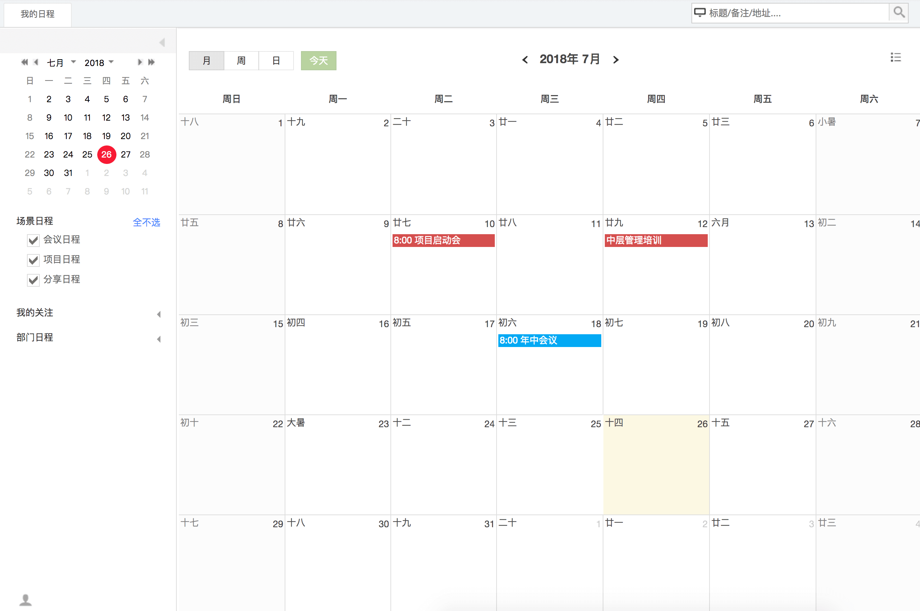This screenshot has height=611, width=920.
Task: Click next month arrow beside 2018年 7月
Action: 616,60
